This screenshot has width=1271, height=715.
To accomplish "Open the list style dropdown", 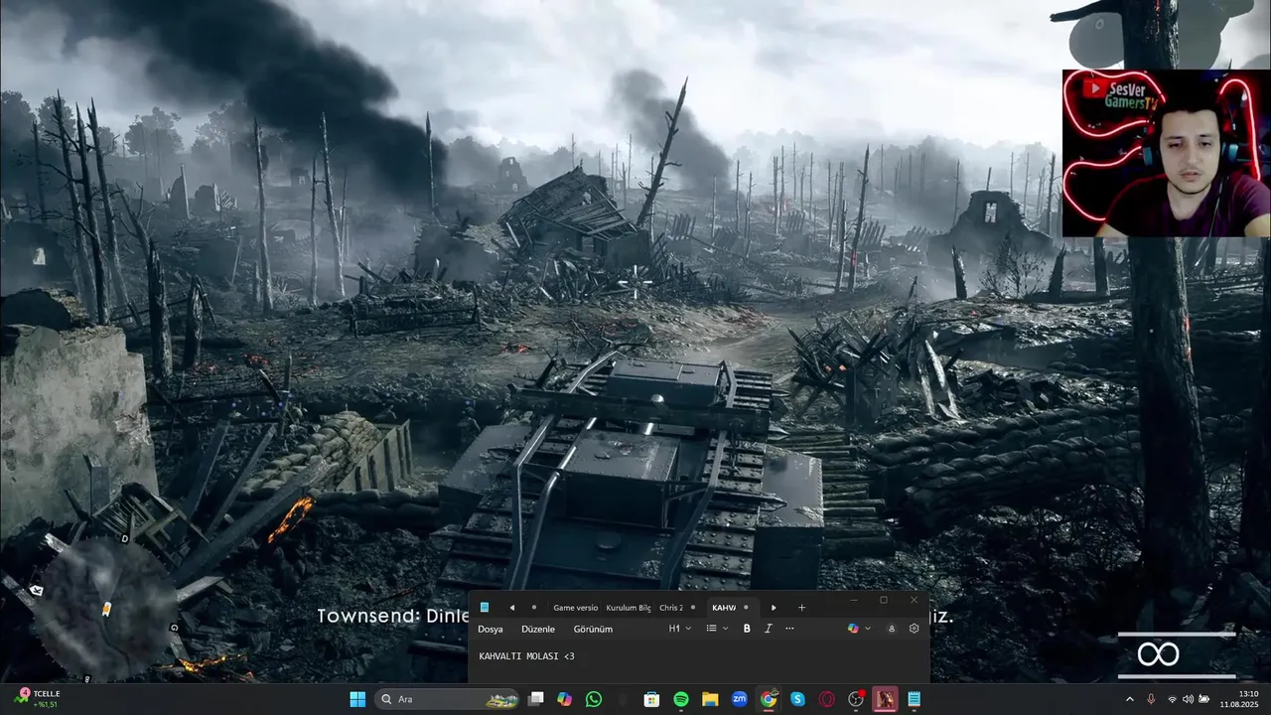I will 717,629.
